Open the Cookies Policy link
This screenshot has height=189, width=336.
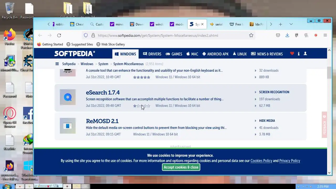coord(261,161)
